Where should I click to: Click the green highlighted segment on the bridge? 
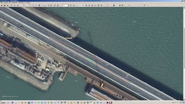[x=90, y=60]
